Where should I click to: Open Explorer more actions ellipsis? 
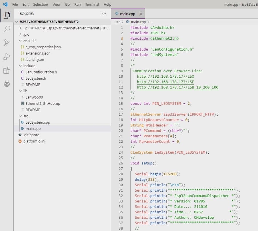104,14
